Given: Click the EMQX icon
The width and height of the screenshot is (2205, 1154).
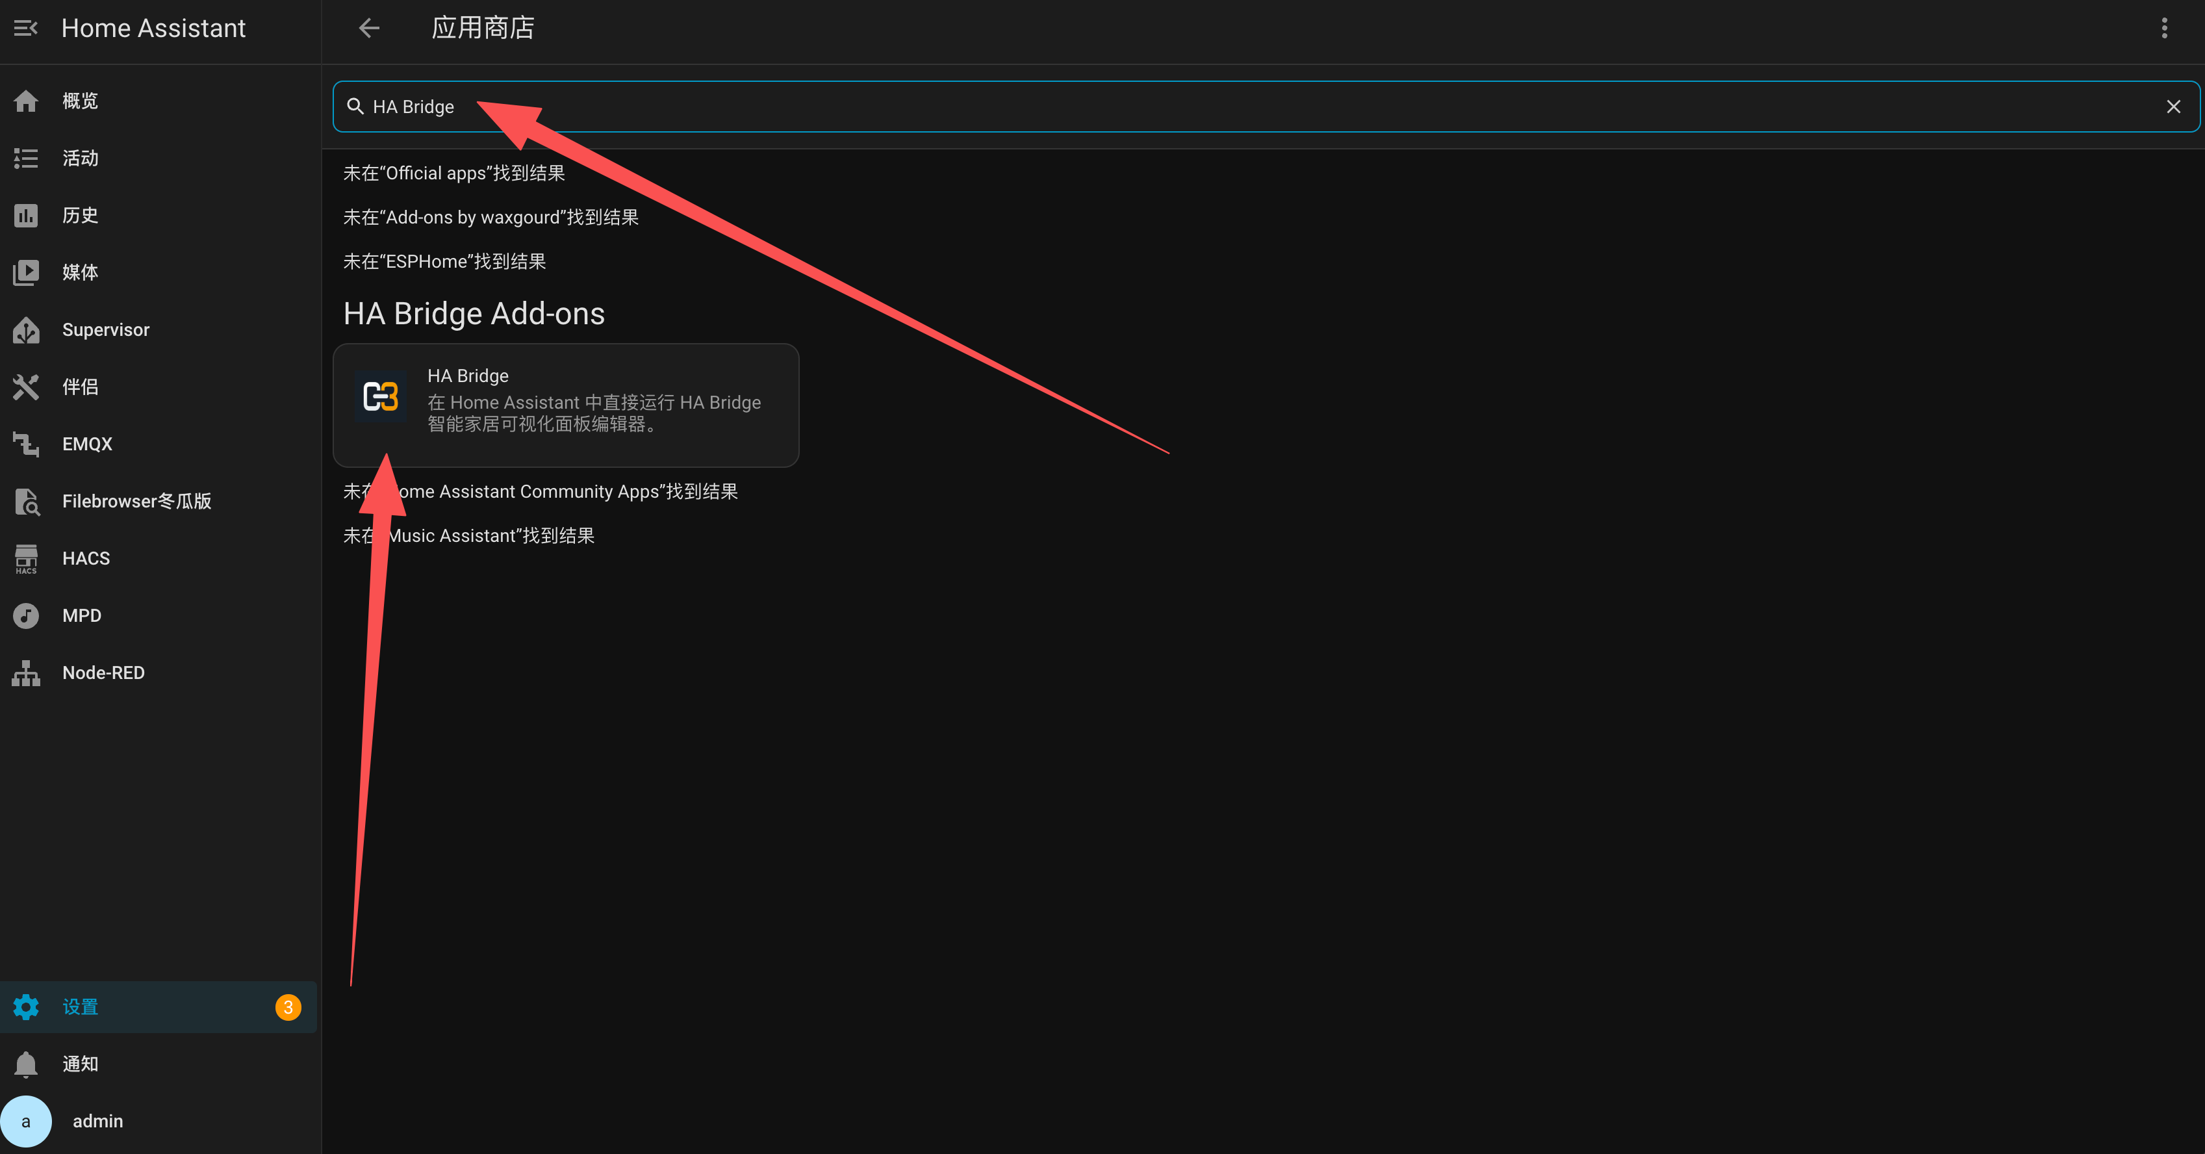Looking at the screenshot, I should (x=26, y=444).
